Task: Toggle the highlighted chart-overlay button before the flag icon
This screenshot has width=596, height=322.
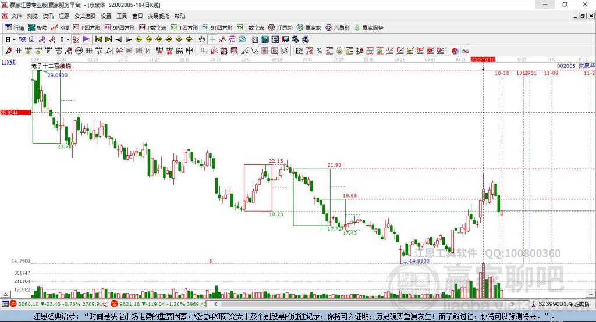Action: coord(76,40)
